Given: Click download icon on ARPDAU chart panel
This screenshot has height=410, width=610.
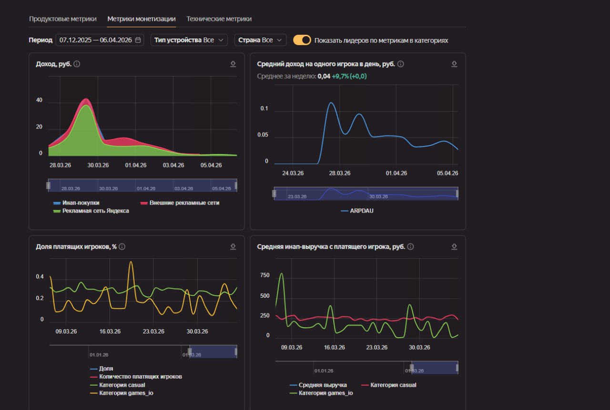Looking at the screenshot, I should coord(454,64).
